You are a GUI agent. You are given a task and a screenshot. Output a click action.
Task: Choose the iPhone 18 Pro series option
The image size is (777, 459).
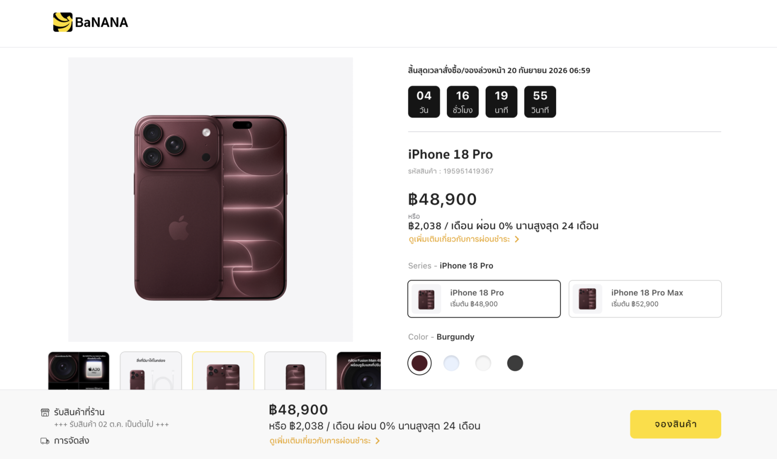click(x=484, y=299)
